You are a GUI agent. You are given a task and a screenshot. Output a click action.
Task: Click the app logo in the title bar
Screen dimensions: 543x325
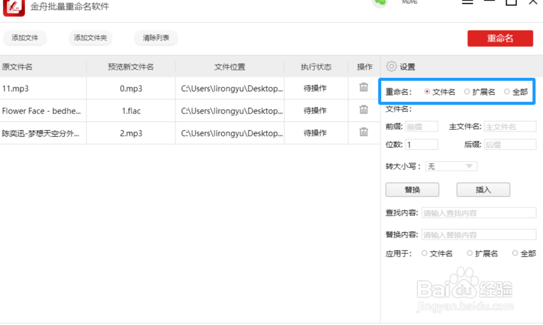point(14,8)
